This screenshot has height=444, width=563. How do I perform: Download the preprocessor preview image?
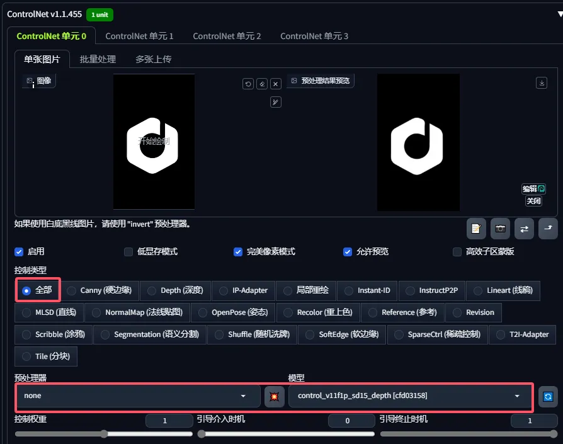[542, 83]
